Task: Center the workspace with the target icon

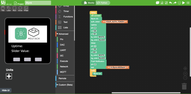Action: [x=185, y=69]
